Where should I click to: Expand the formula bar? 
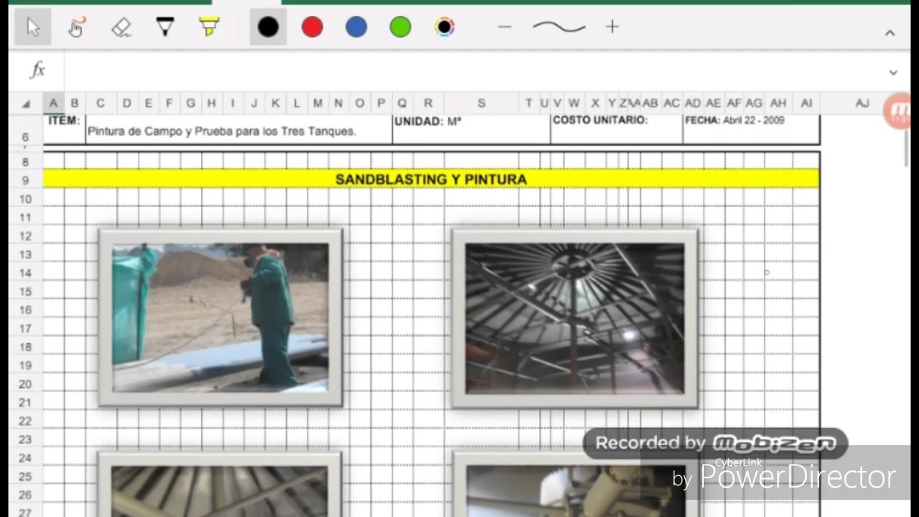point(893,72)
